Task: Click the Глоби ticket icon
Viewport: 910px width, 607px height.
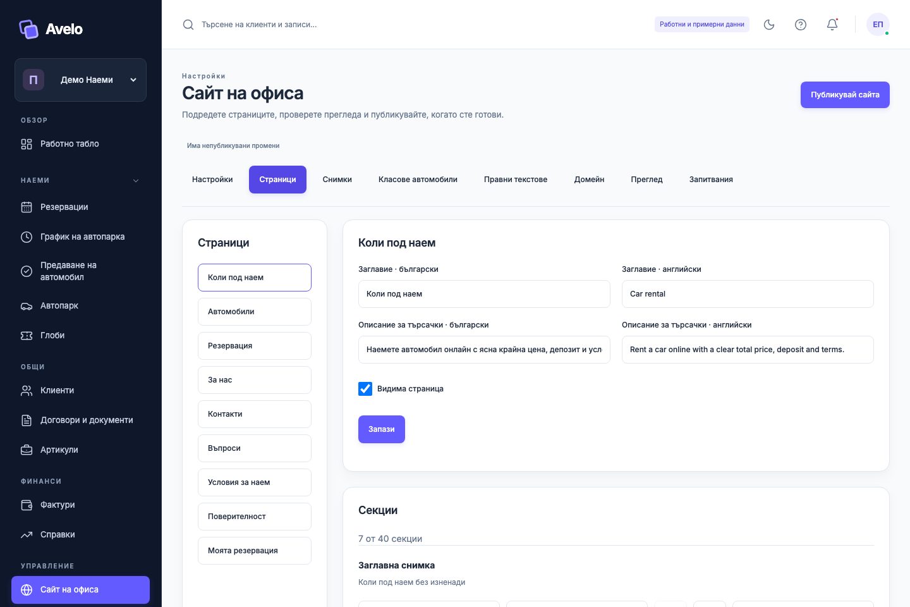Action: coord(27,336)
